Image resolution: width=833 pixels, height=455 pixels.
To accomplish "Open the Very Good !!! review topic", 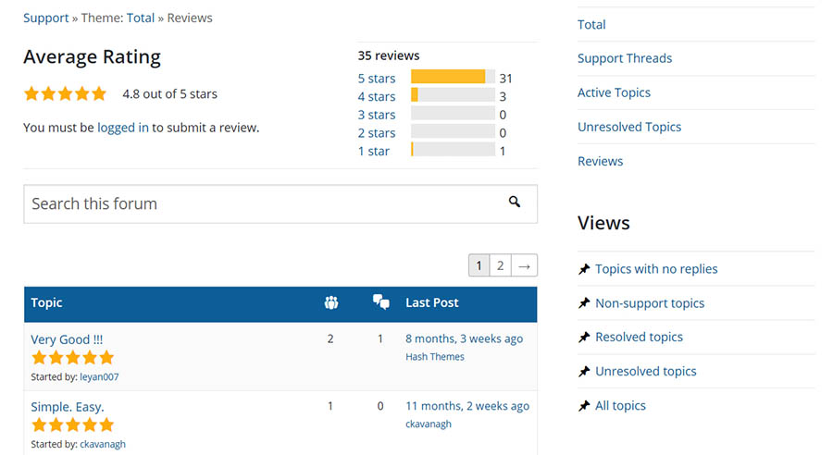I will pyautogui.click(x=67, y=339).
